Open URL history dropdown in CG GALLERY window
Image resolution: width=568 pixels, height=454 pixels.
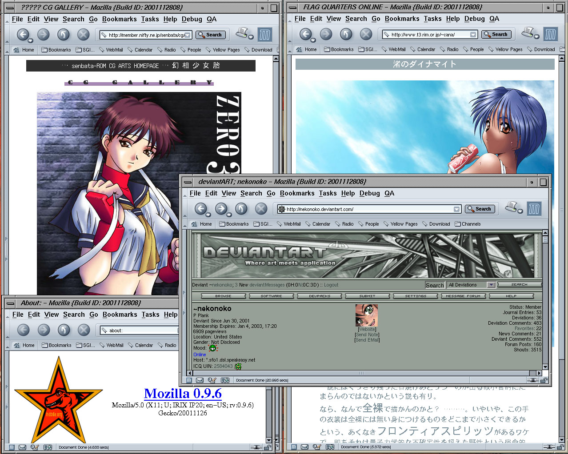point(188,35)
